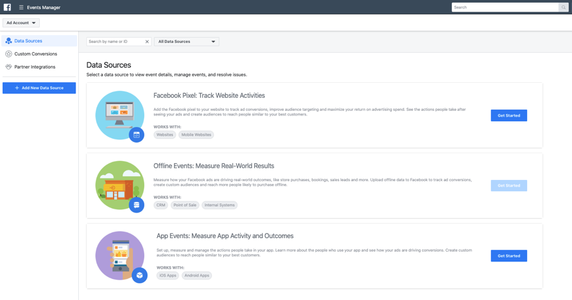Click the search magnifier button in top bar
572x300 pixels.
pyautogui.click(x=564, y=7)
